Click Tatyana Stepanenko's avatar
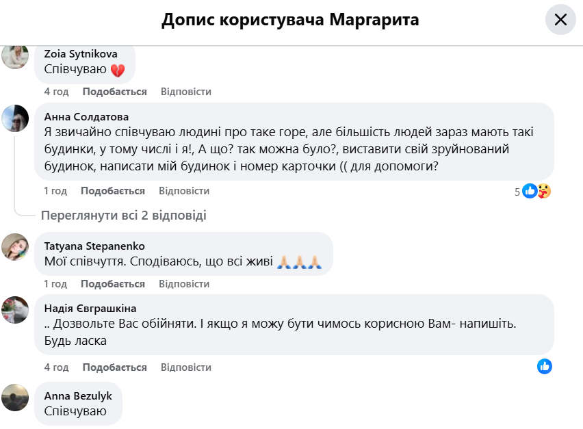Image resolution: width=583 pixels, height=429 pixels. tap(15, 247)
